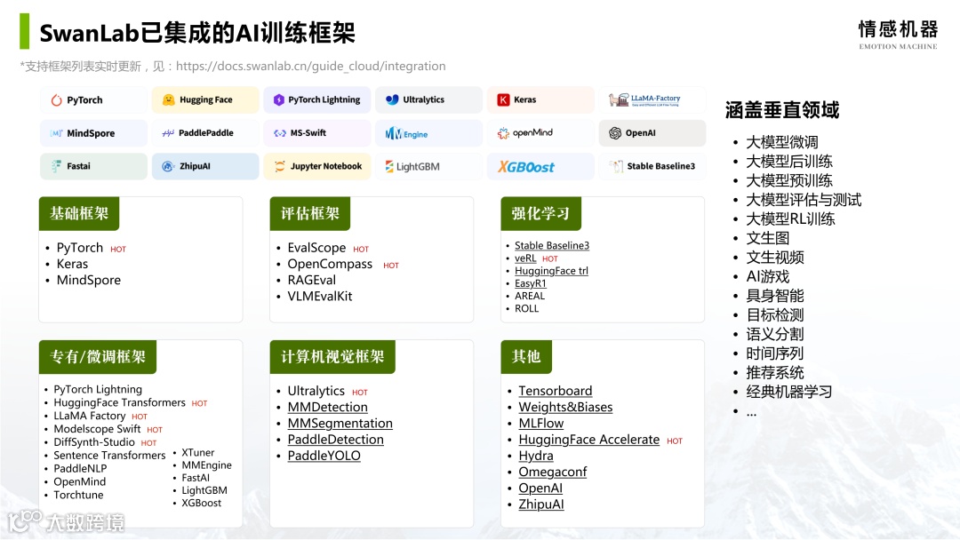Click the 涵盖垂直领域 heading
The height and width of the screenshot is (540, 960).
click(782, 110)
